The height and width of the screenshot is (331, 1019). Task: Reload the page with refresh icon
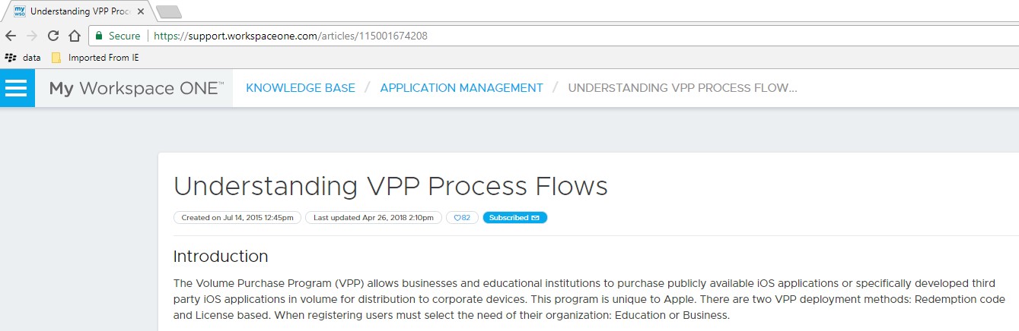(53, 36)
